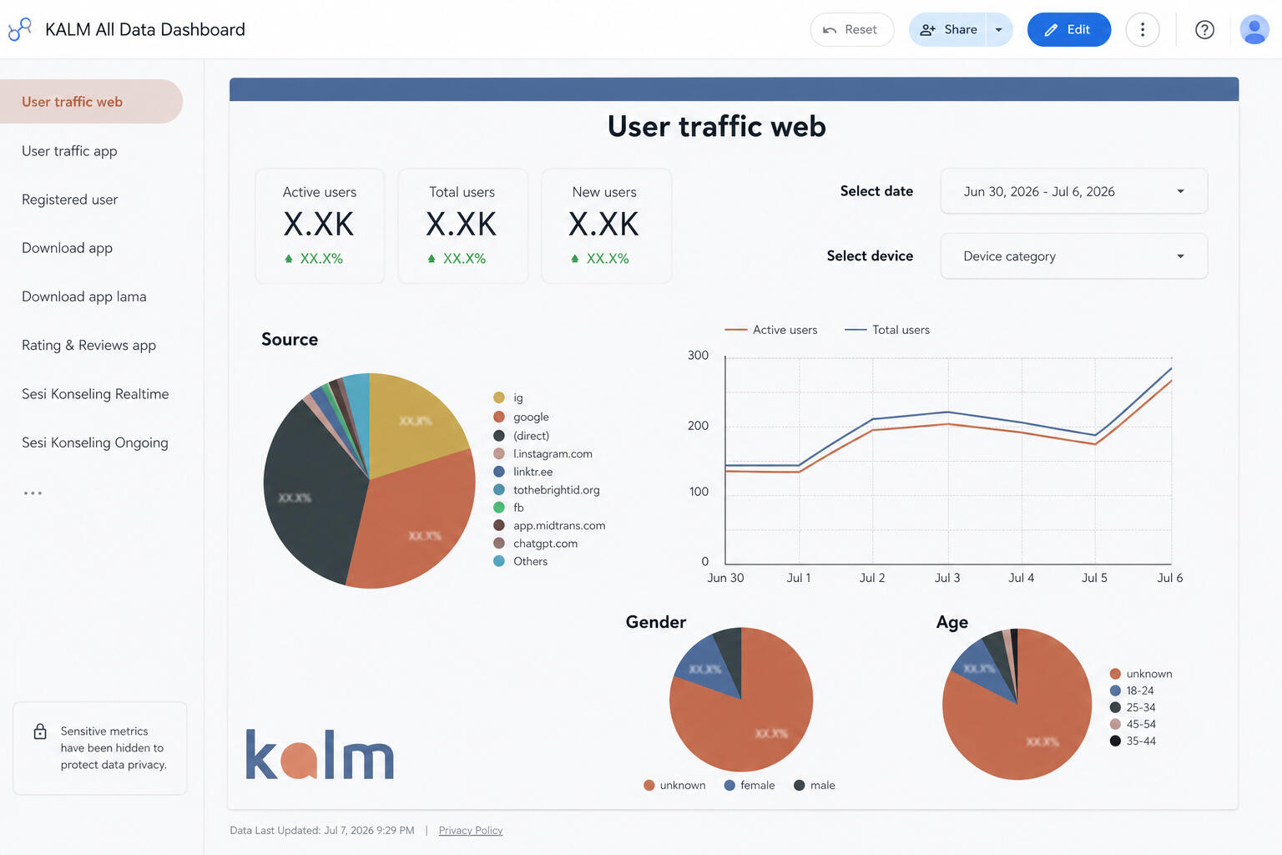Show more pages via sidebar ellipsis
The height and width of the screenshot is (855, 1282).
[x=33, y=493]
